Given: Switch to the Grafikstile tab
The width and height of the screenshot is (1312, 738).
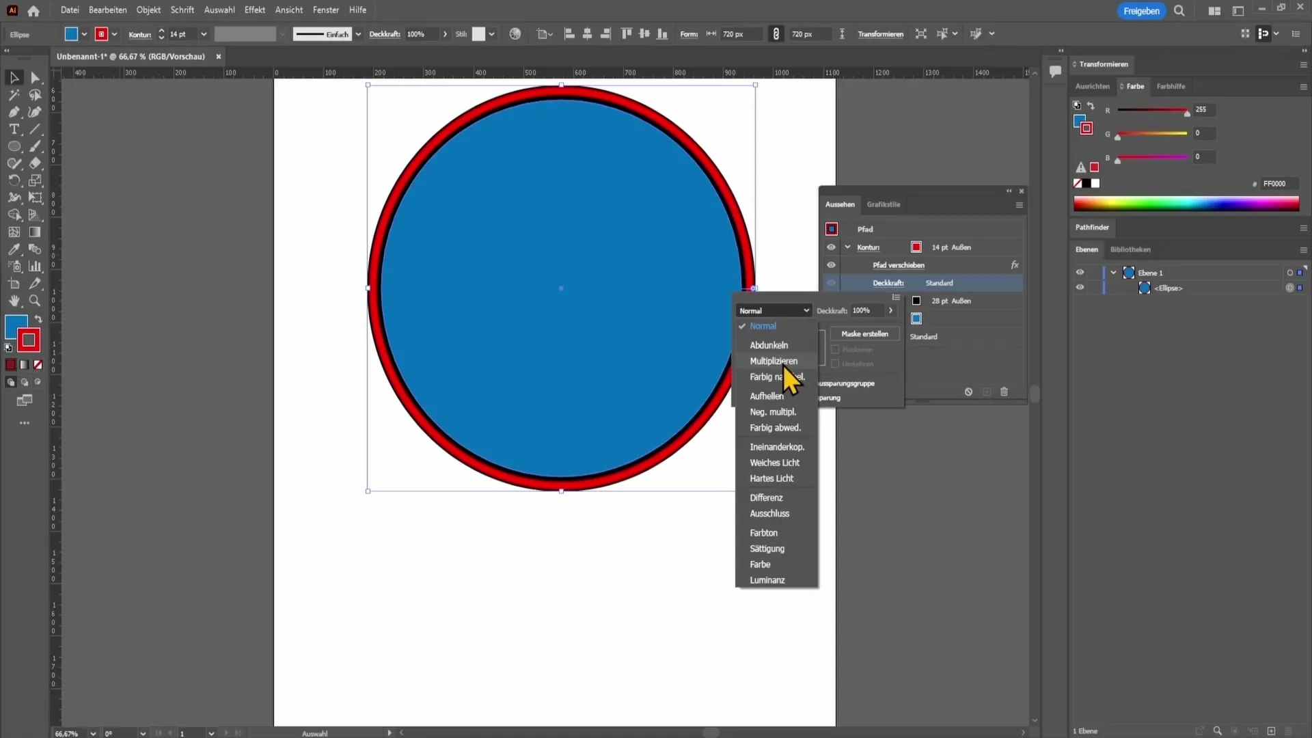Looking at the screenshot, I should tap(883, 204).
